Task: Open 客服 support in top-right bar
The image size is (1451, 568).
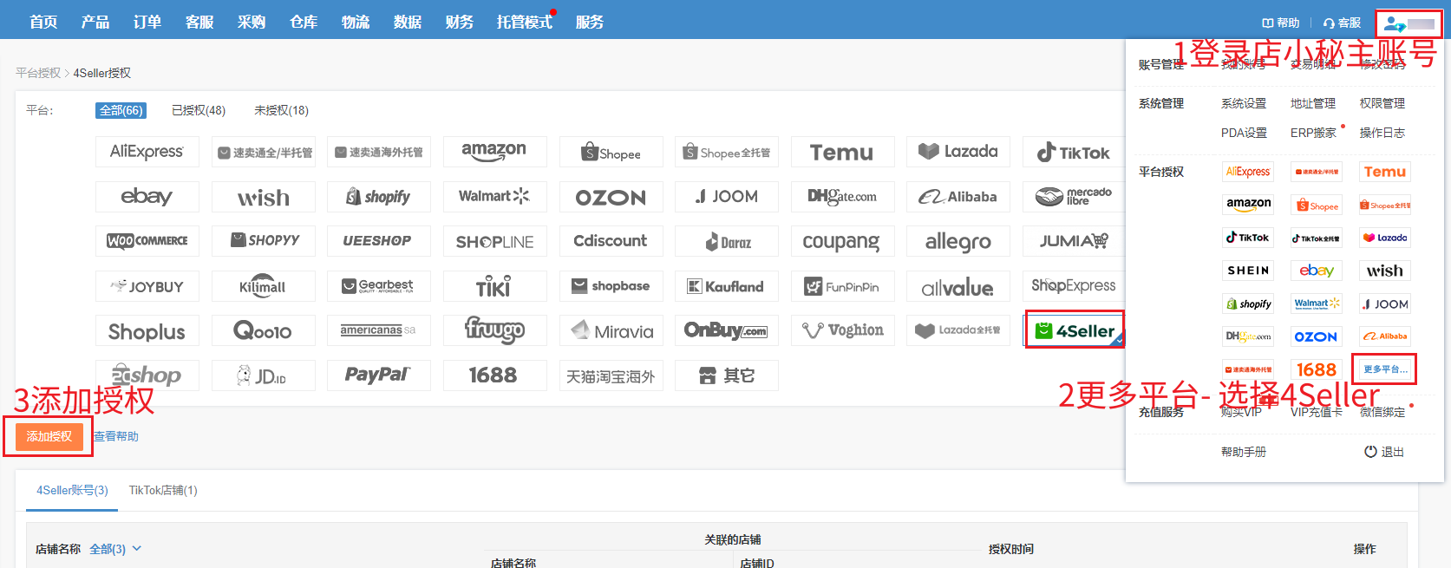Action: 1342,23
